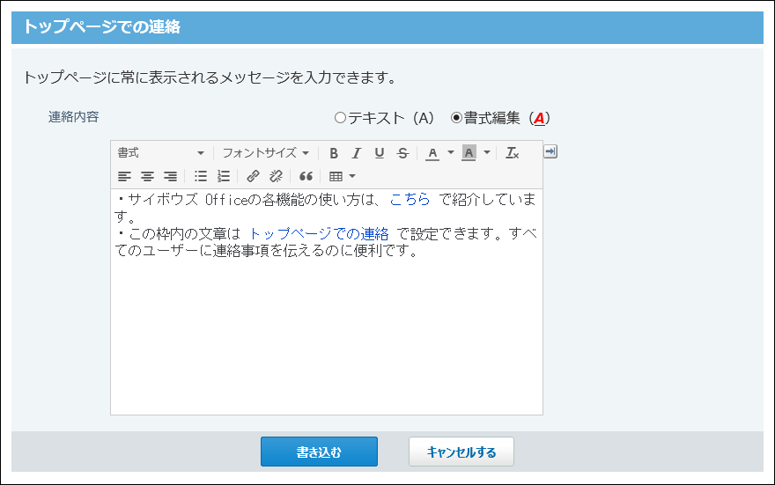The height and width of the screenshot is (485, 775).
Task: Align text left
Action: (x=124, y=176)
